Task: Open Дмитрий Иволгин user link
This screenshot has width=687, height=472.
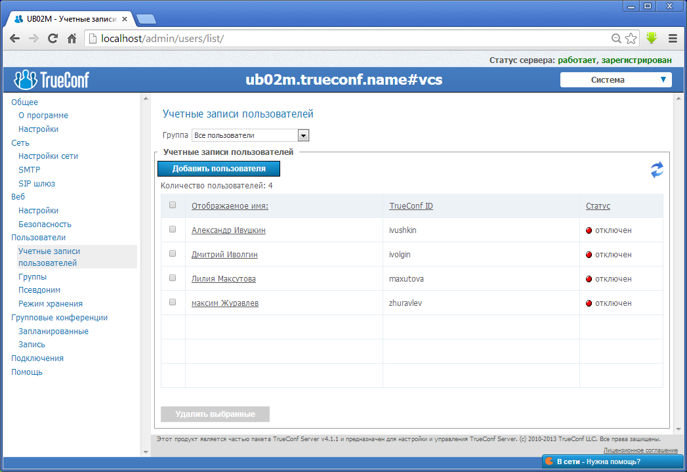Action: click(x=224, y=255)
